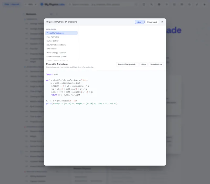Click the 'return rng, h_max, t_flight' line
Viewport: 210px width, 184px height.
[x=65, y=95]
